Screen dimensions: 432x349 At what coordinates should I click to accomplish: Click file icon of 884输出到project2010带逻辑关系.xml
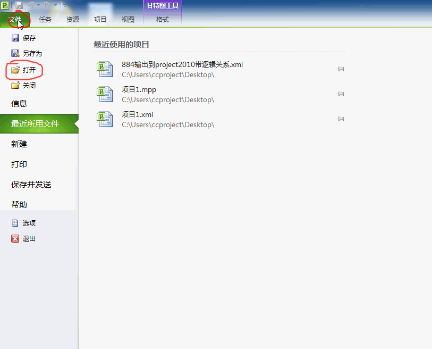[x=105, y=69]
